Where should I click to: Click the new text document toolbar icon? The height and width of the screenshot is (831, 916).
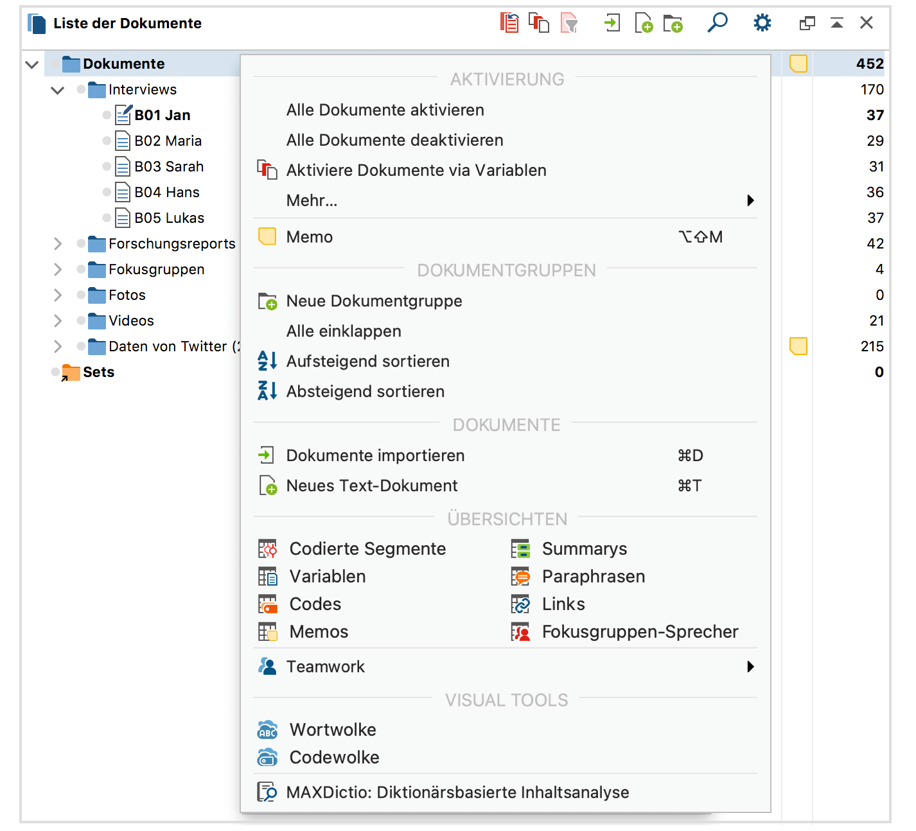coord(644,23)
